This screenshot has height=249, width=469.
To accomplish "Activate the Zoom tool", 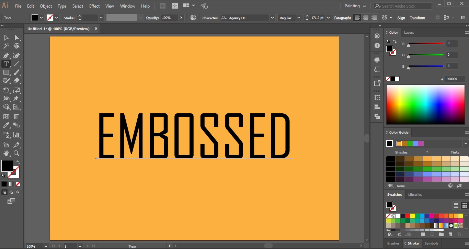I will [16, 154].
